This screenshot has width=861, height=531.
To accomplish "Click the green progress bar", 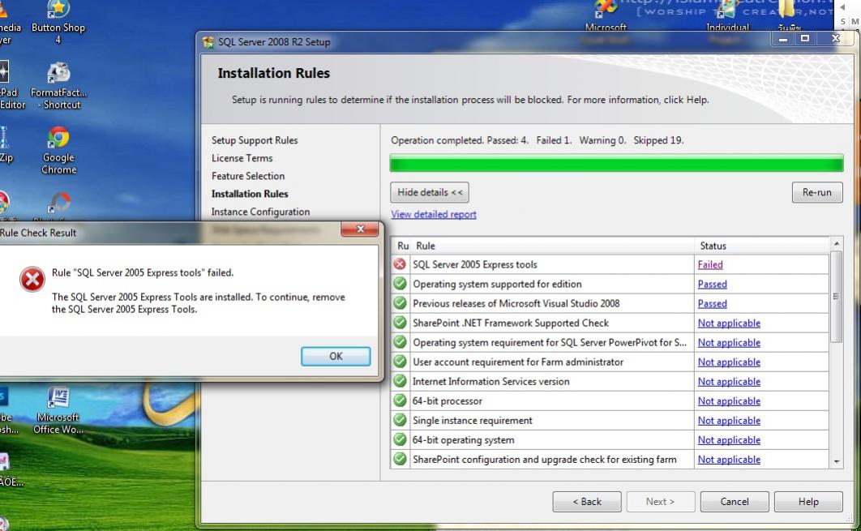I will tap(616, 163).
